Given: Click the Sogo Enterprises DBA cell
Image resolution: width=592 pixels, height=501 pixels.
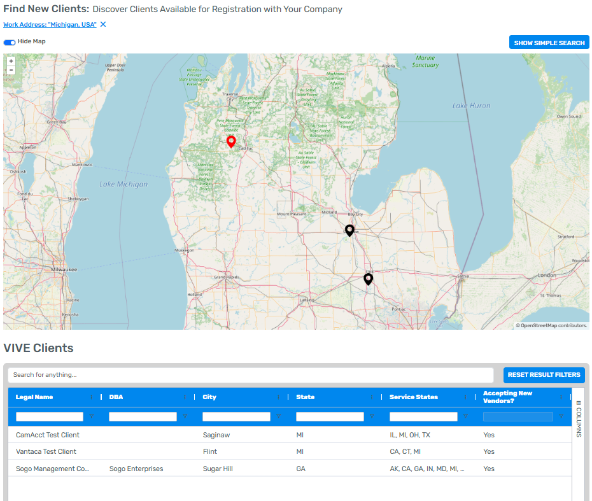Looking at the screenshot, I should (x=136, y=469).
